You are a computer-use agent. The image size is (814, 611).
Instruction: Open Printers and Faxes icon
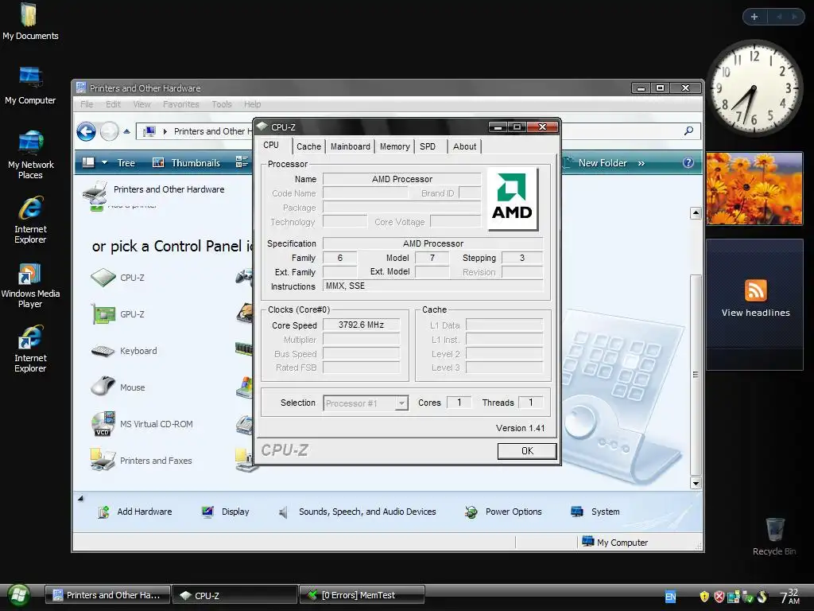pos(141,461)
